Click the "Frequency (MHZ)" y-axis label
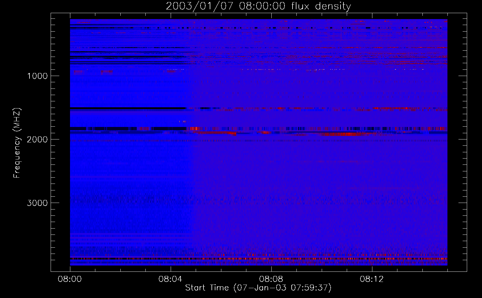This screenshot has height=298, width=482. [17, 143]
